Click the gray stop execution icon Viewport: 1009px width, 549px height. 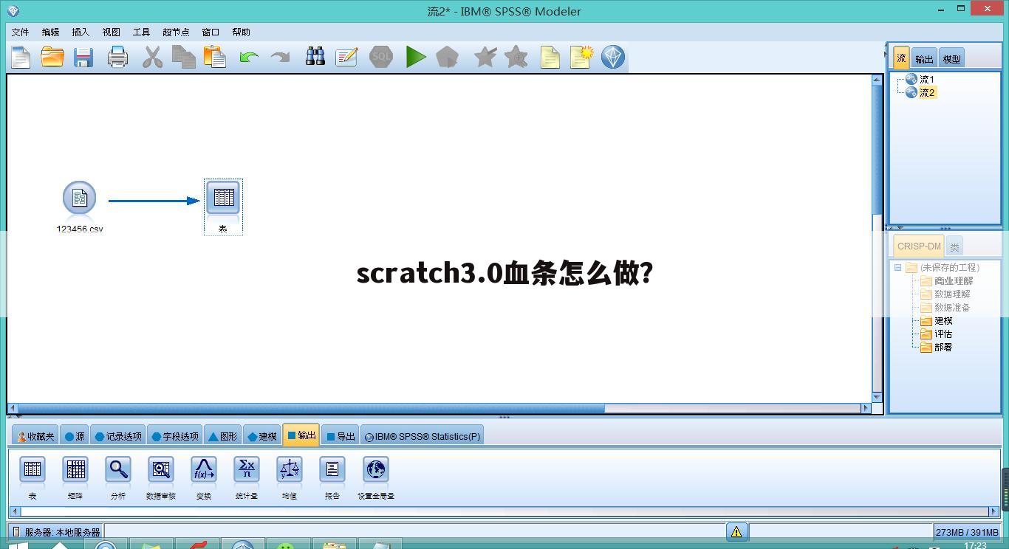click(x=447, y=57)
